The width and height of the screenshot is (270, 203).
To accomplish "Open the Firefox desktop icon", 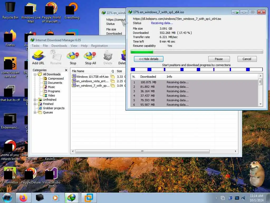I will point(10,38).
